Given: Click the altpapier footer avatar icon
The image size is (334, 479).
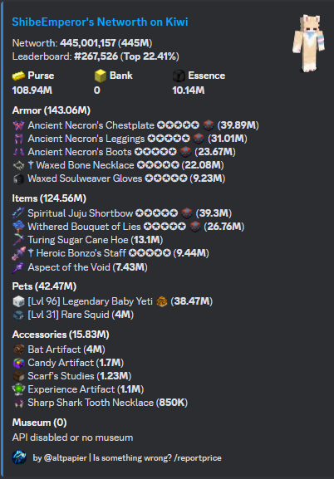Looking at the screenshot, I should pos(19,457).
